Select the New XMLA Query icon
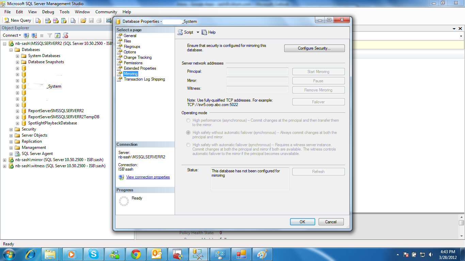Screen dimensions: 465x261 [64, 20]
